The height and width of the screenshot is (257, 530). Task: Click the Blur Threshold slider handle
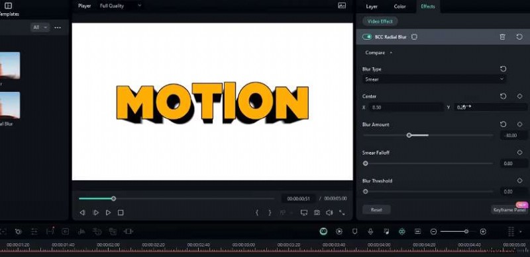click(x=366, y=192)
